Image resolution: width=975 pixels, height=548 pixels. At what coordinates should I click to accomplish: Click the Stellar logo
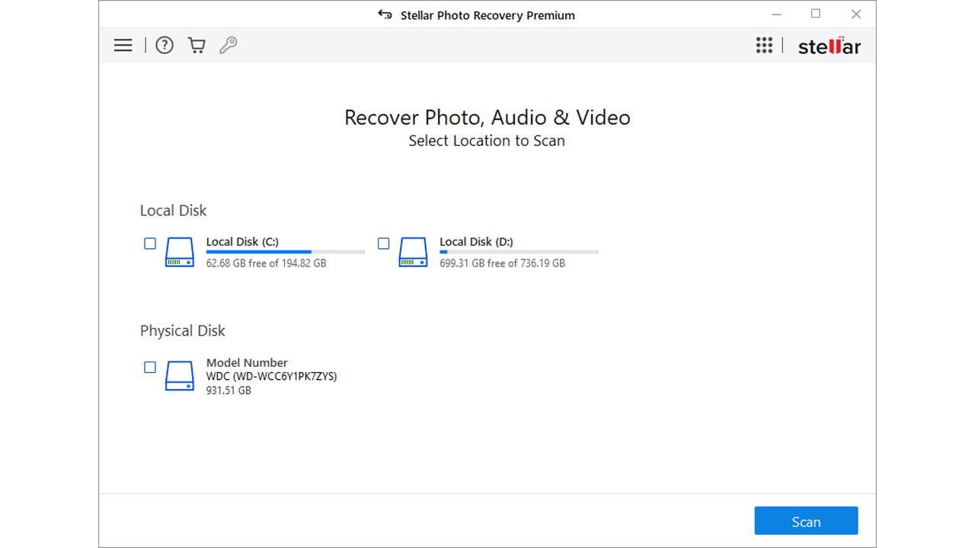point(829,46)
